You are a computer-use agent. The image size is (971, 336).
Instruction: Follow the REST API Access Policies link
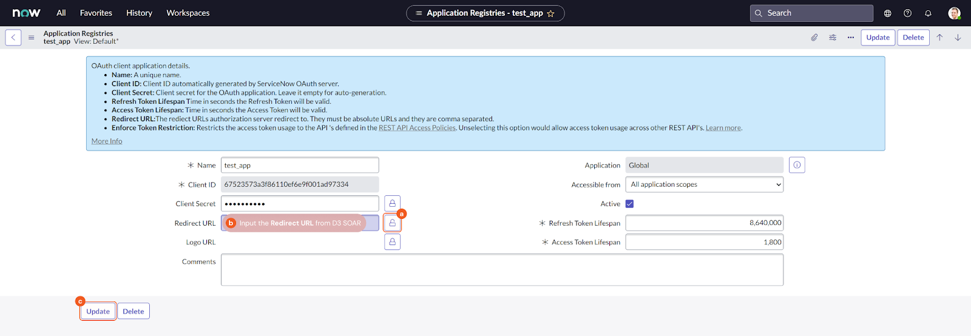click(x=417, y=128)
